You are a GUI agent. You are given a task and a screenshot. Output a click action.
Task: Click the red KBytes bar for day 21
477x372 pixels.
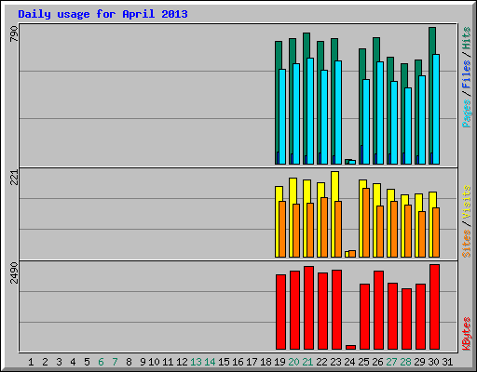[x=308, y=308]
